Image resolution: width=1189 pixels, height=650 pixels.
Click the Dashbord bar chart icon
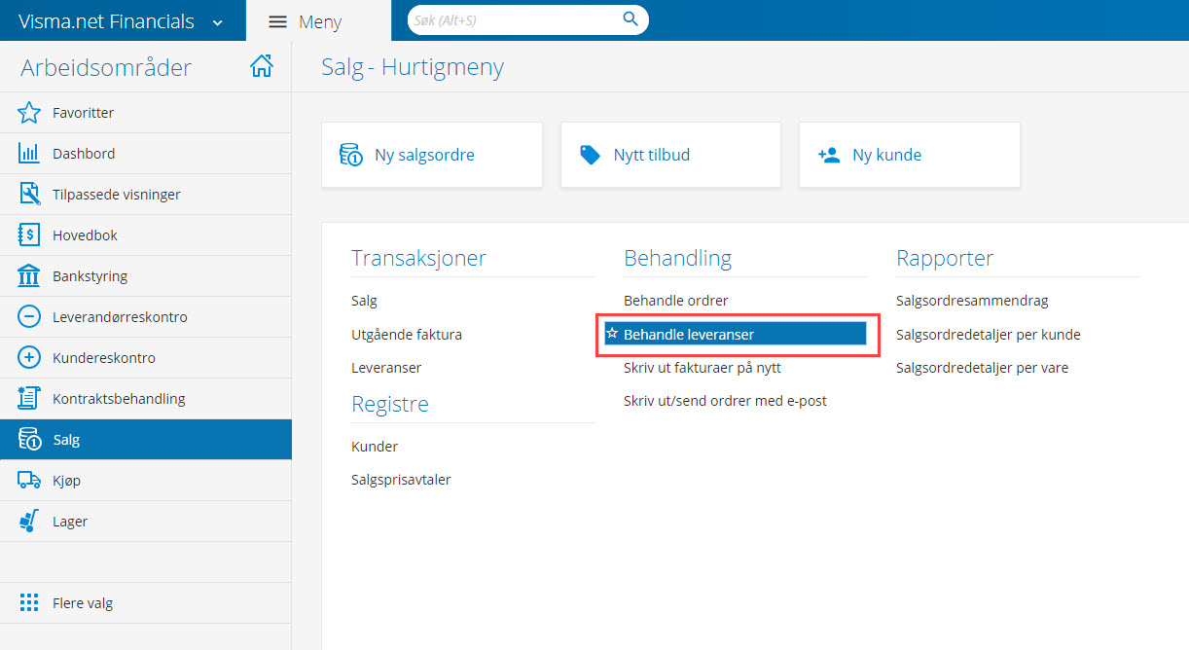tap(29, 154)
